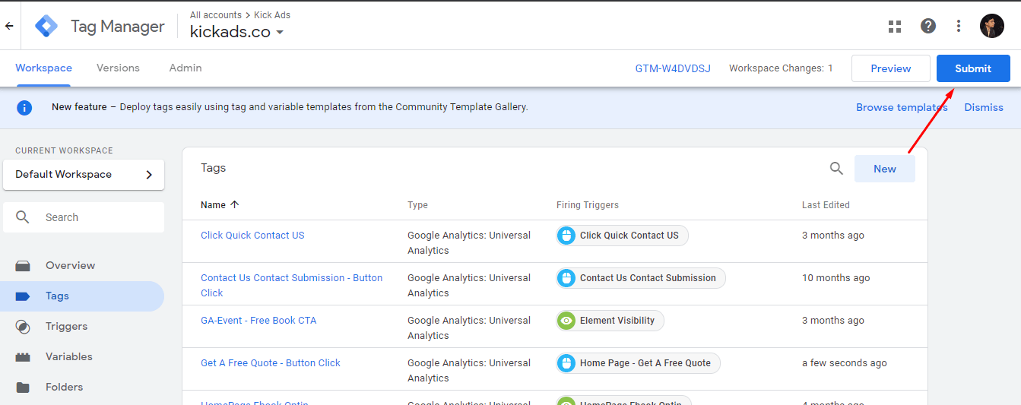This screenshot has width=1021, height=405.
Task: Click the Browse templates link
Action: [902, 107]
